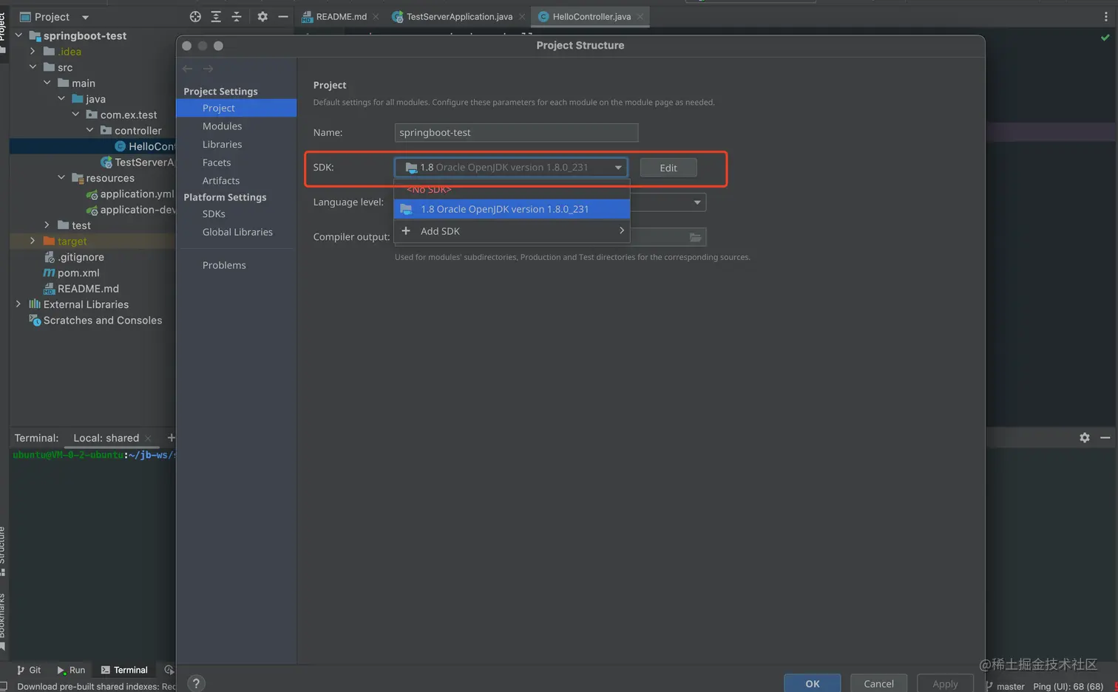Open the Git tool window

(29, 670)
